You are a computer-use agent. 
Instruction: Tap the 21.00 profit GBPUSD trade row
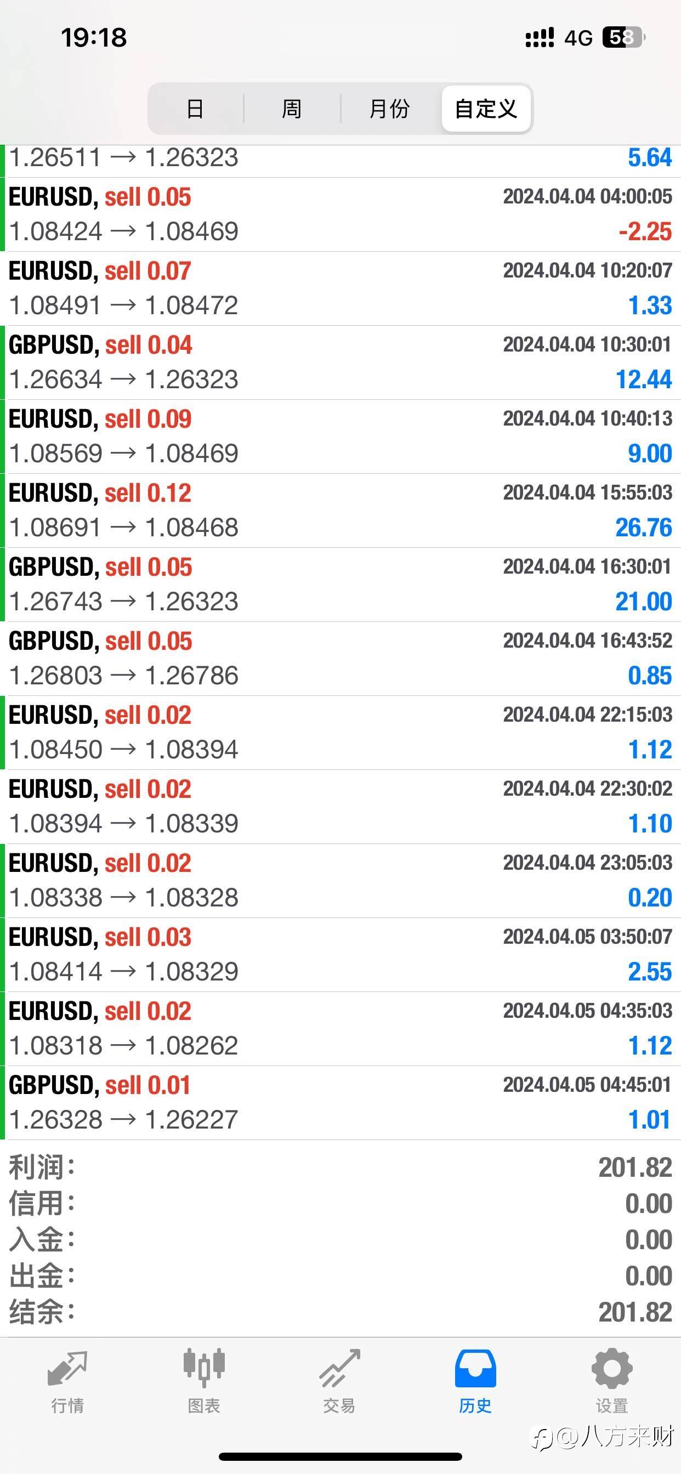click(x=340, y=584)
